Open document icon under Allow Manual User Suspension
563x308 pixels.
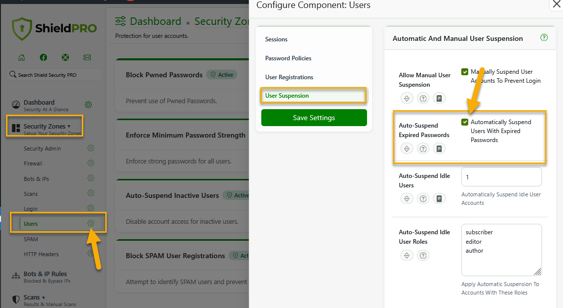[x=439, y=98]
